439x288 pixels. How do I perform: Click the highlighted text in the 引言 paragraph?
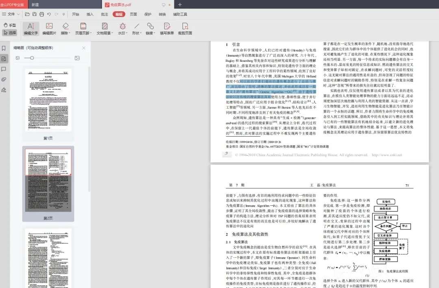pyautogui.click(x=271, y=89)
